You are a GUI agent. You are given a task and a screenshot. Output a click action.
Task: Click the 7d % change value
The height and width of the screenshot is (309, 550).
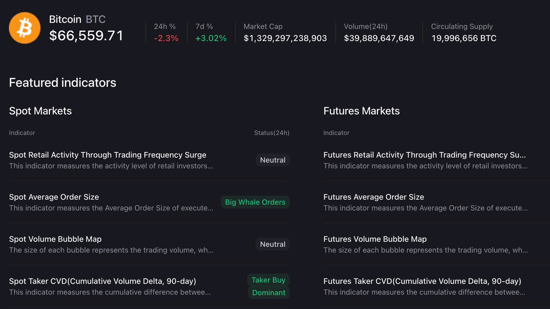click(211, 38)
